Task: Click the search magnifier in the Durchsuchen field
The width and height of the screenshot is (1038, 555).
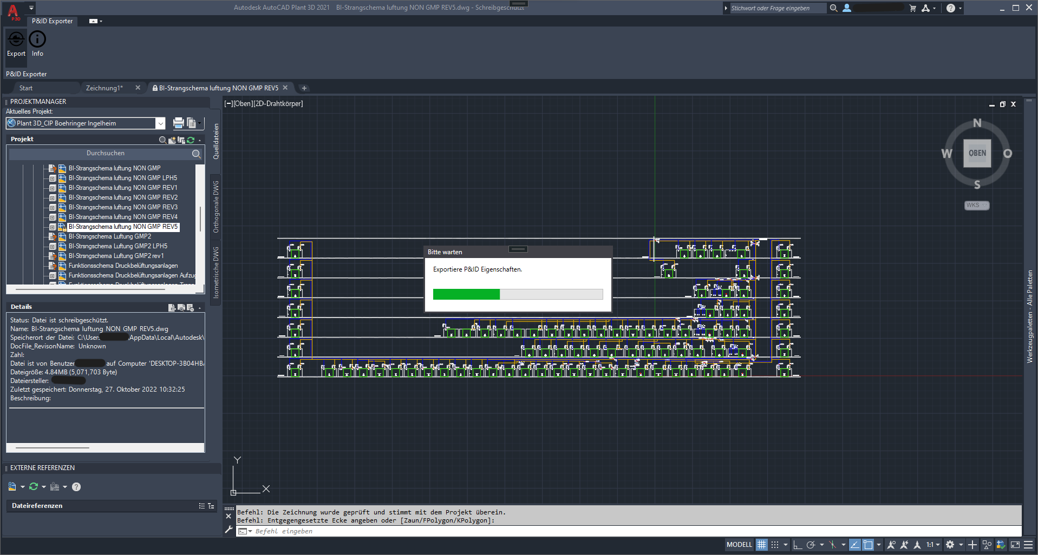Action: click(x=196, y=154)
